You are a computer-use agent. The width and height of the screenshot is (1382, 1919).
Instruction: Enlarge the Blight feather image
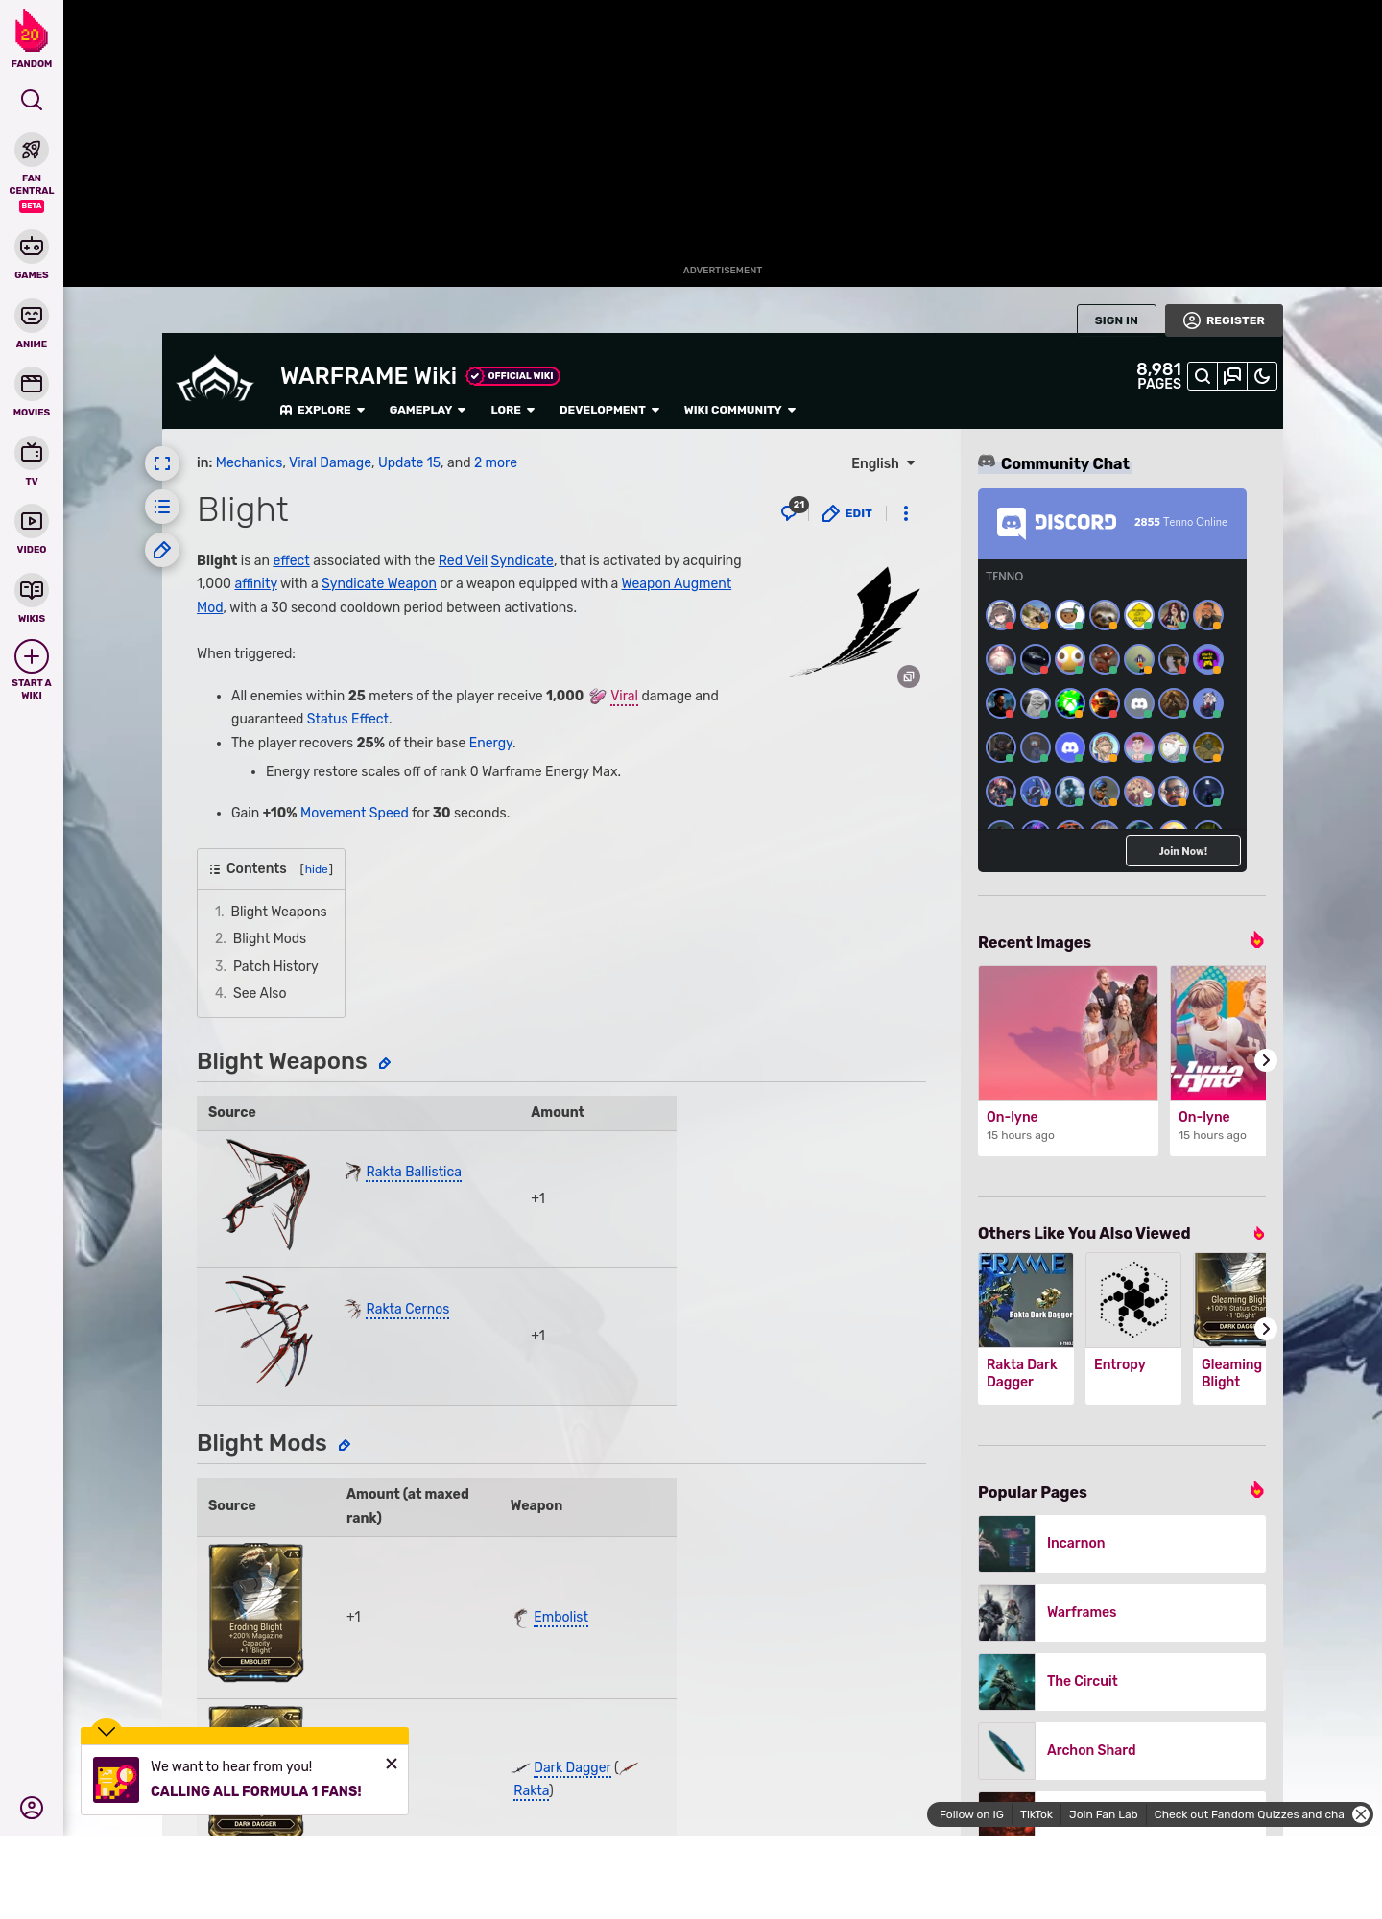(909, 676)
